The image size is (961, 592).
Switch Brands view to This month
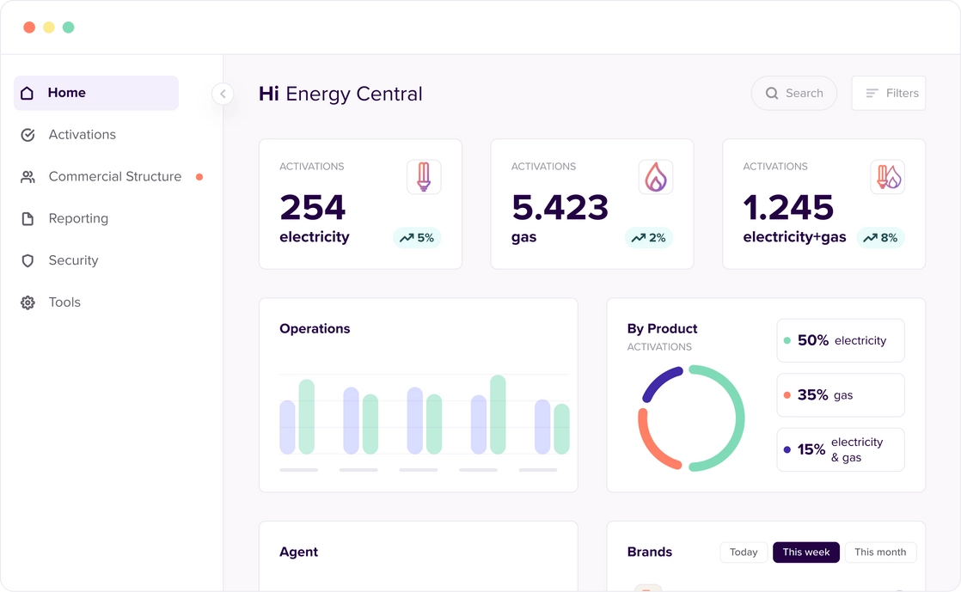point(879,552)
